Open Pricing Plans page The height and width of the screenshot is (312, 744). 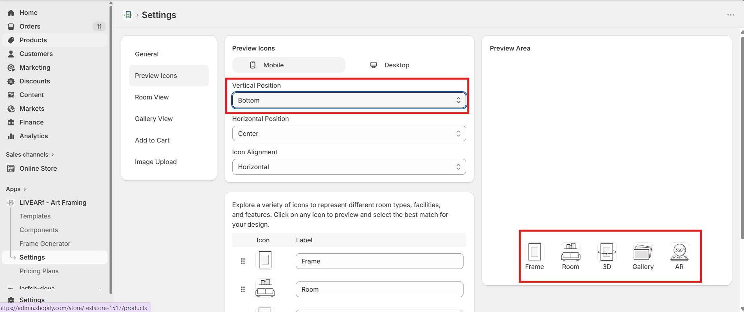39,271
